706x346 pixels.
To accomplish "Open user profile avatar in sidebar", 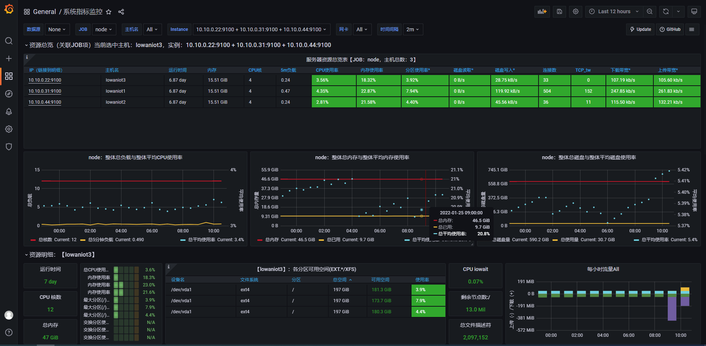I will click(x=9, y=315).
